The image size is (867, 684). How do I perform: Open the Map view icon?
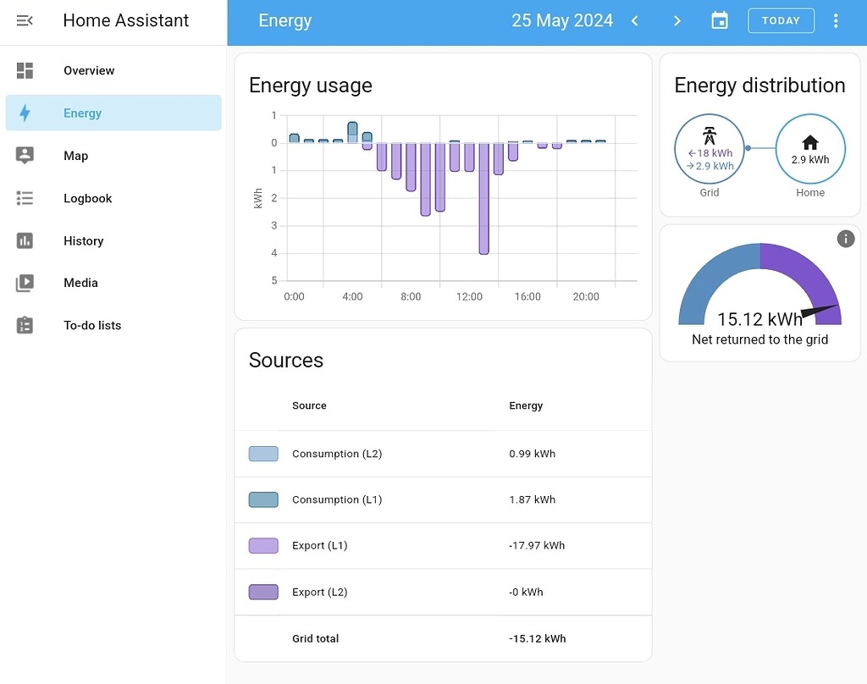pyautogui.click(x=26, y=155)
